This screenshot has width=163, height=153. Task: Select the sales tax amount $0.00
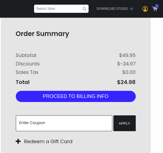[x=129, y=72]
